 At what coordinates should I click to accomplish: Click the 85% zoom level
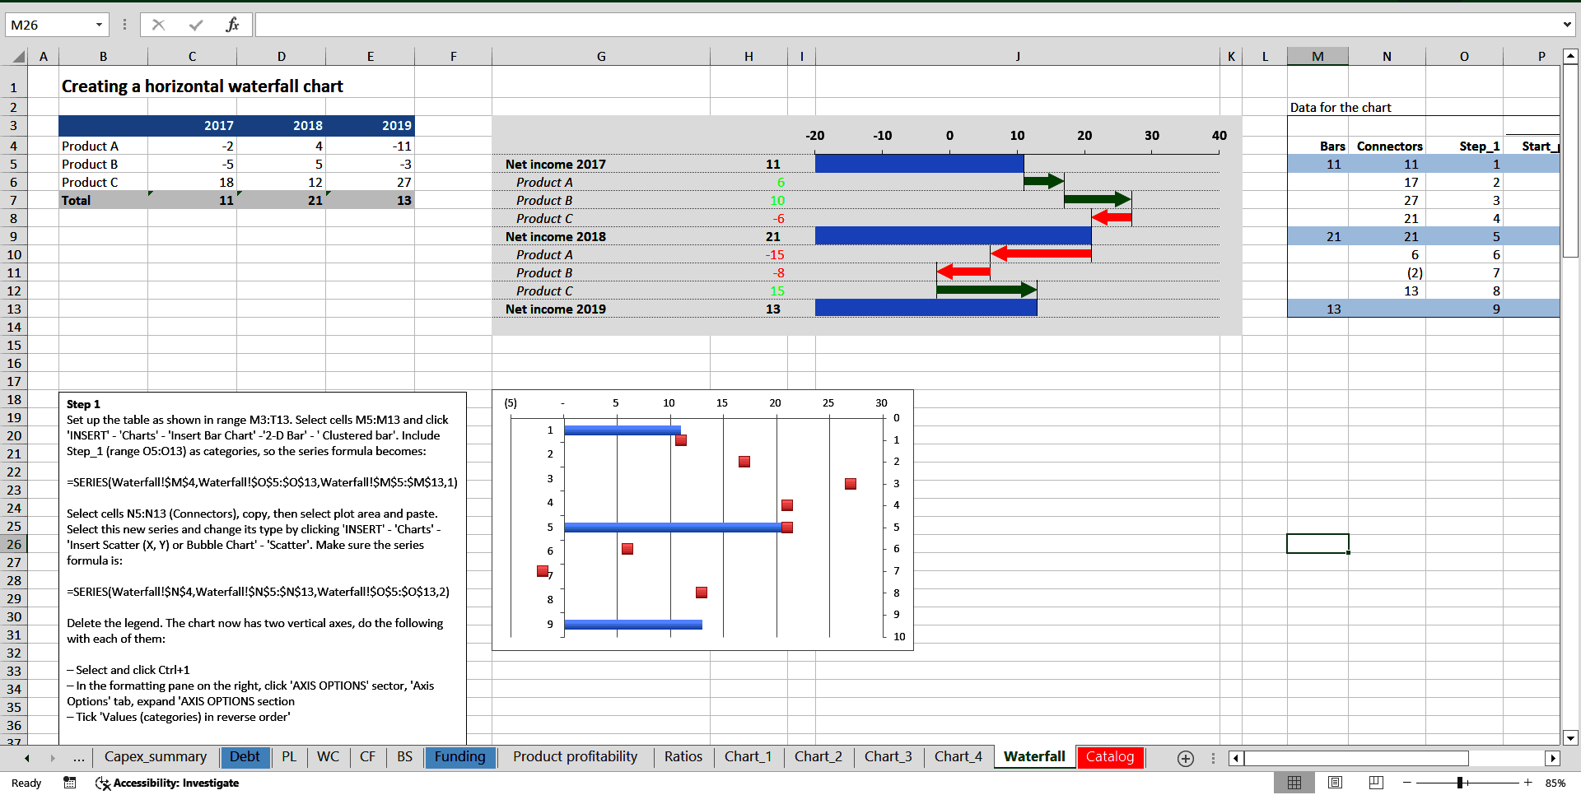point(1555,783)
